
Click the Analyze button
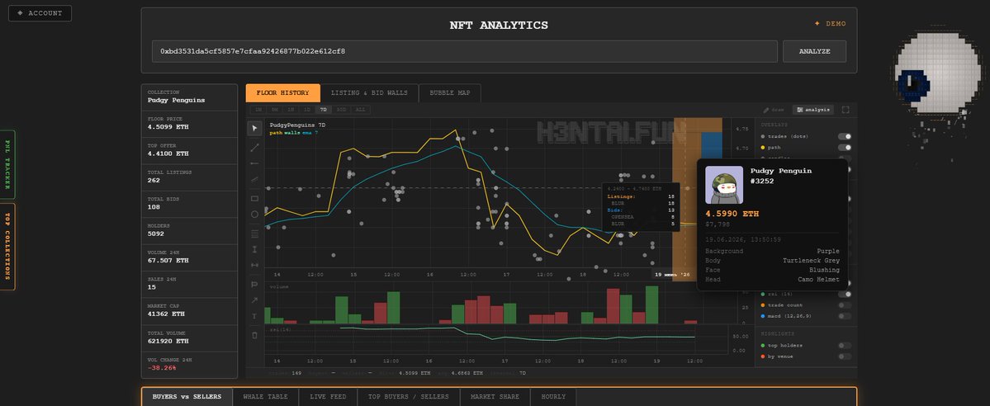814,51
